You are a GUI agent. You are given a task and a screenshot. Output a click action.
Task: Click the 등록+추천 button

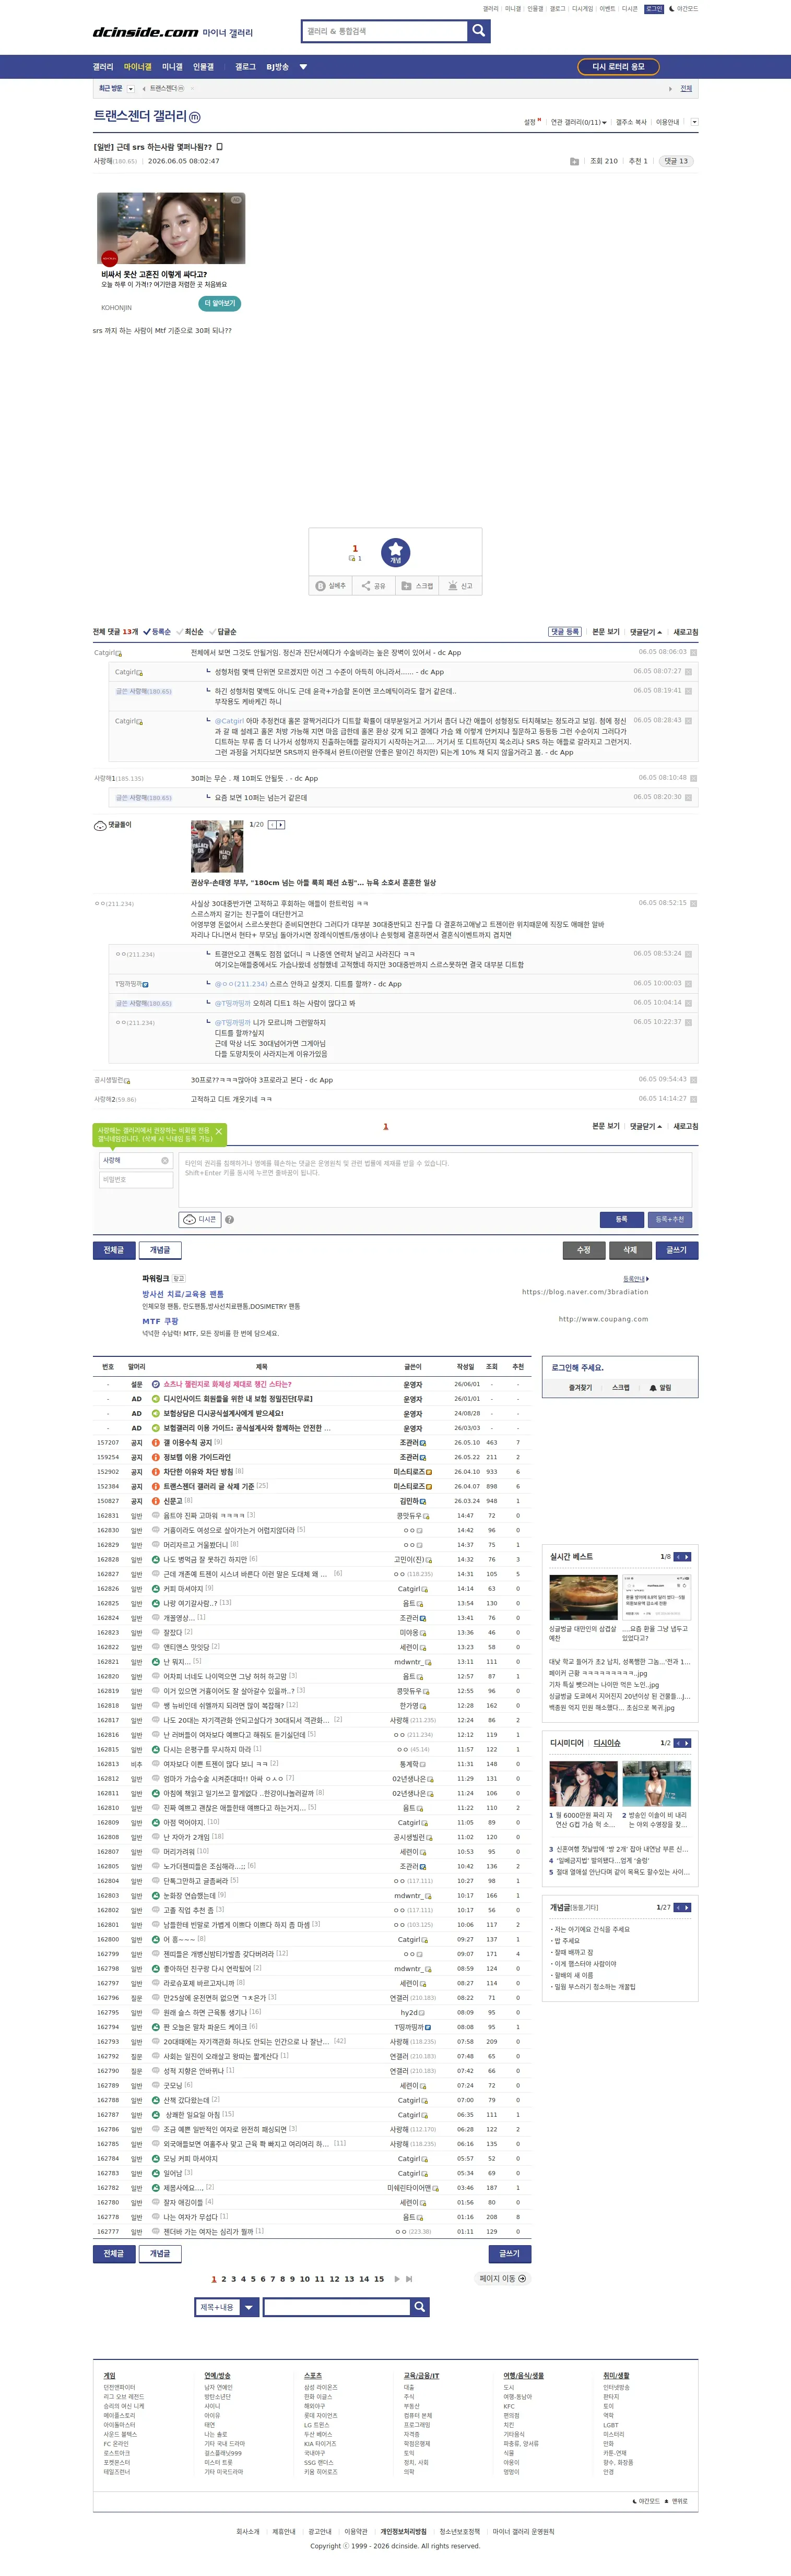point(669,1219)
